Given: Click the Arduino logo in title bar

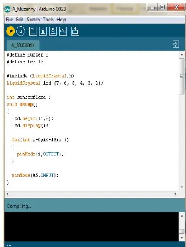Looking at the screenshot, I should [7, 9].
